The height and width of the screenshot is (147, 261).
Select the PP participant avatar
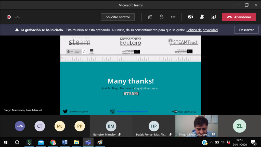point(80,126)
